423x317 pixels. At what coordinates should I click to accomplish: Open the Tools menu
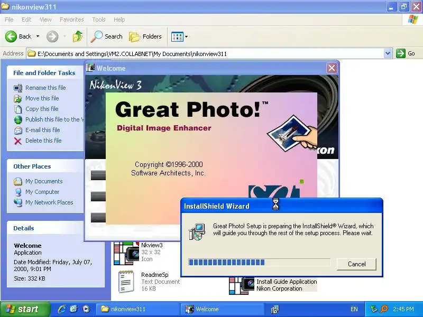pyautogui.click(x=99, y=20)
